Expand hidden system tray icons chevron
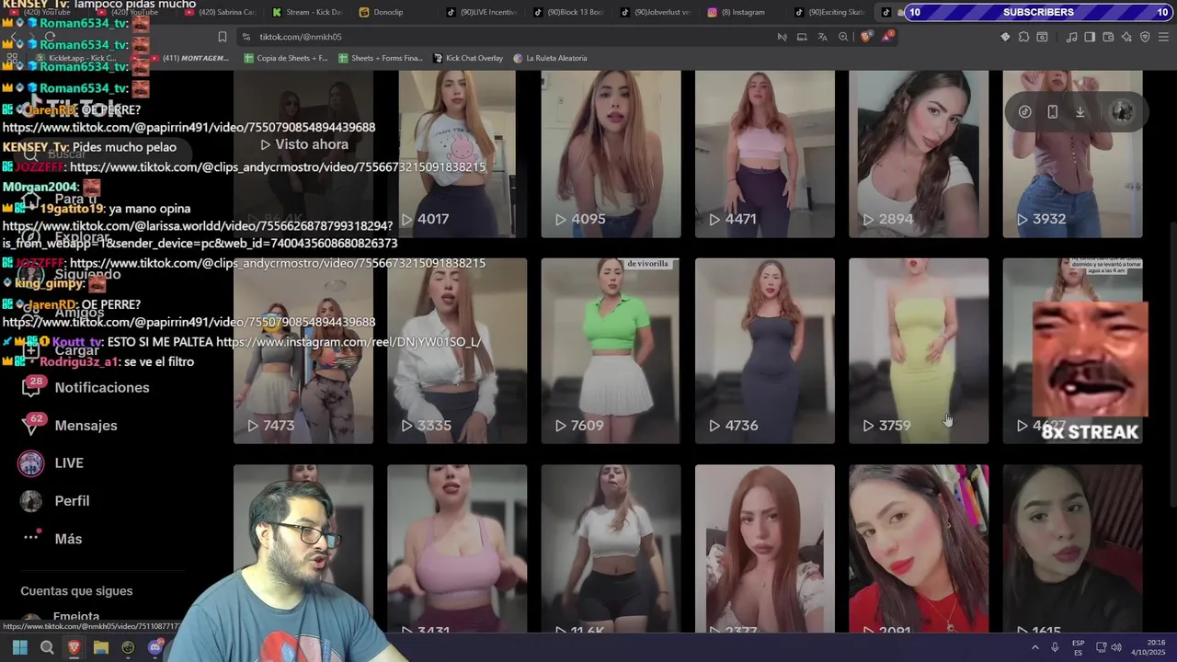This screenshot has height=662, width=1177. click(1034, 647)
